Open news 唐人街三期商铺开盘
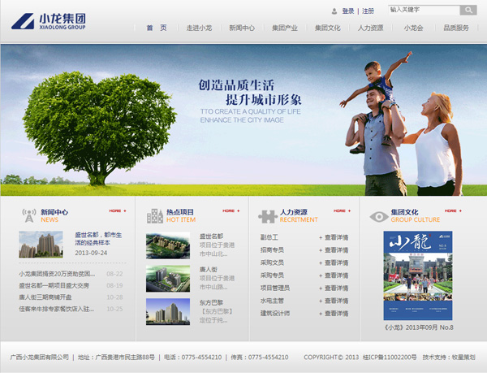This screenshot has width=487, height=373. [x=45, y=297]
